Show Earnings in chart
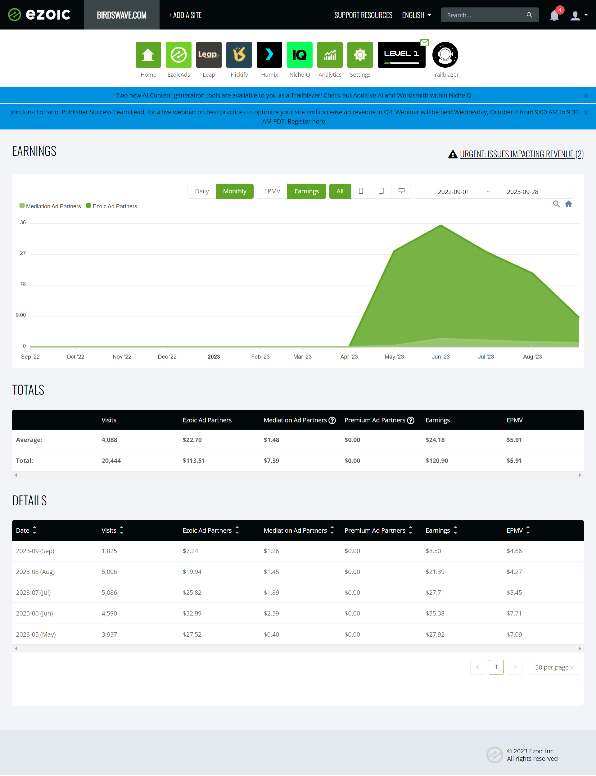This screenshot has width=596, height=776. (306, 191)
